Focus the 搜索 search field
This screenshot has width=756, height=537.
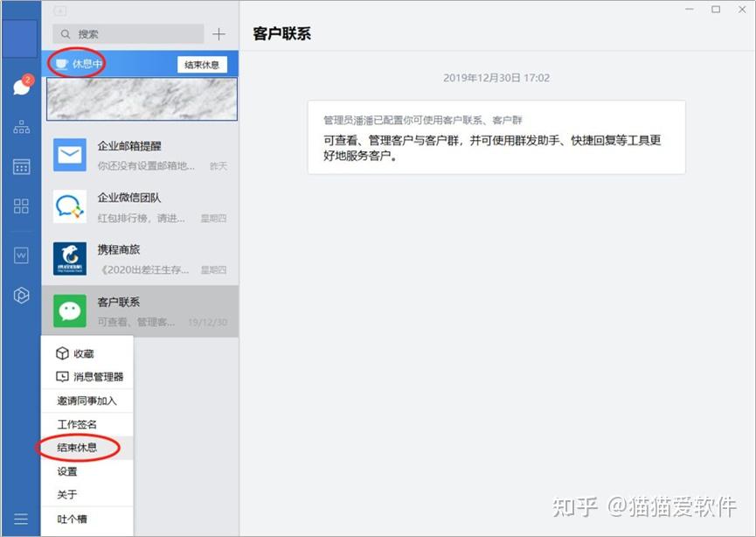[x=128, y=34]
